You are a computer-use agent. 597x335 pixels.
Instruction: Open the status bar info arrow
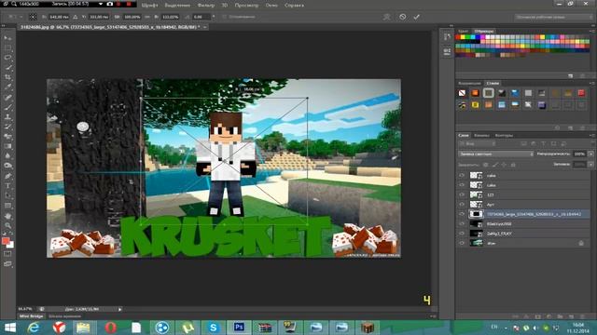tap(119, 309)
